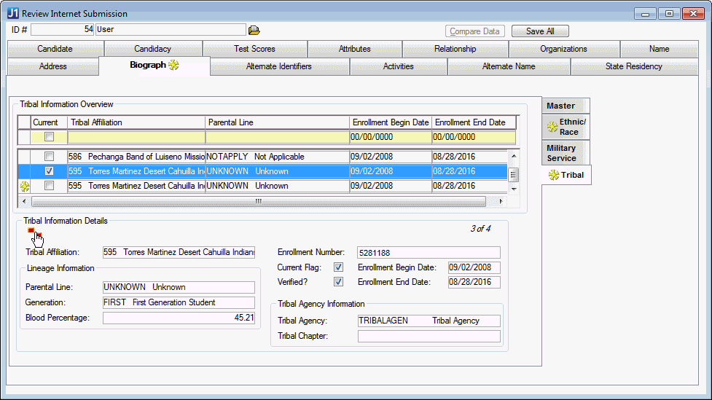
Task: Check the Current box for Pechanga Band row
Action: pyautogui.click(x=49, y=157)
